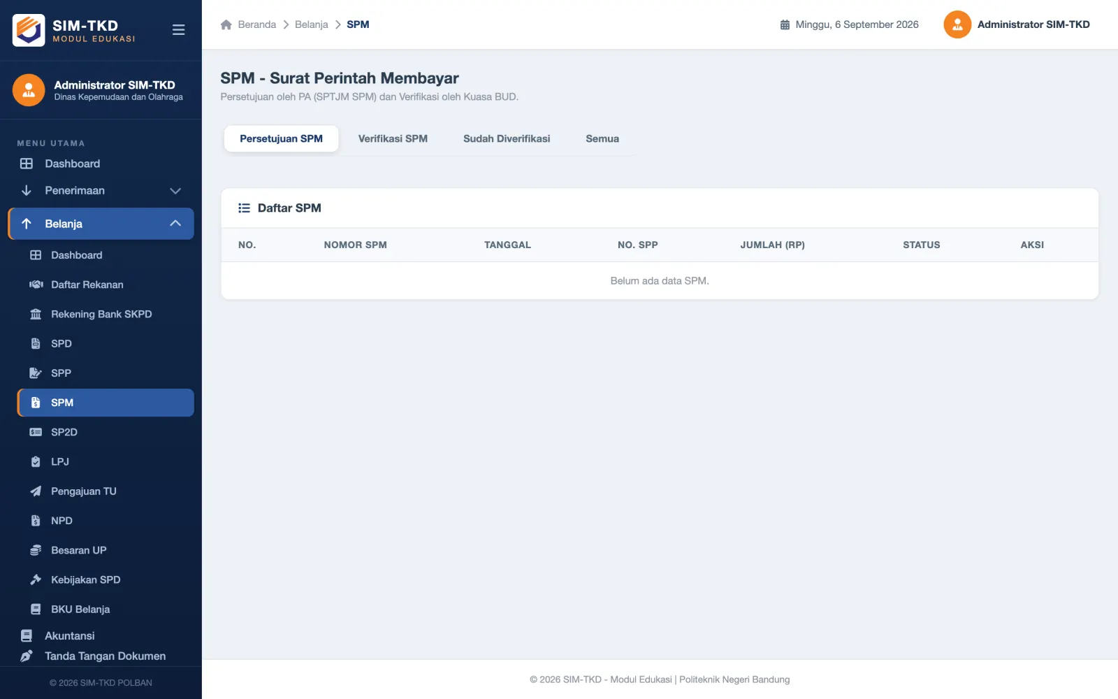Select the Semua tab
This screenshot has height=699, width=1118.
[x=602, y=138]
